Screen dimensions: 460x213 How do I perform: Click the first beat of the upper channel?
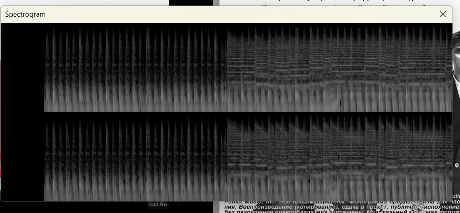coord(47,67)
